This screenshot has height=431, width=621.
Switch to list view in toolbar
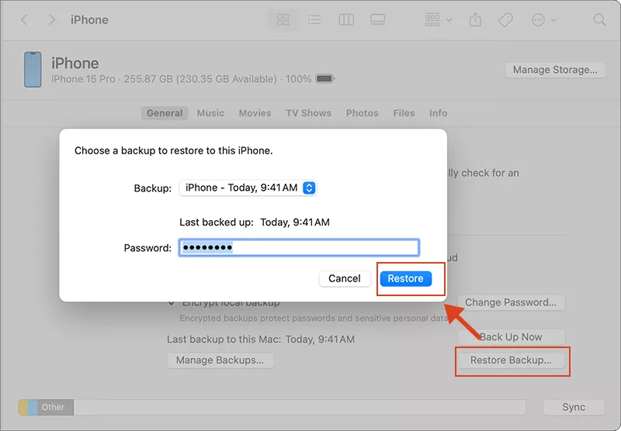point(314,20)
